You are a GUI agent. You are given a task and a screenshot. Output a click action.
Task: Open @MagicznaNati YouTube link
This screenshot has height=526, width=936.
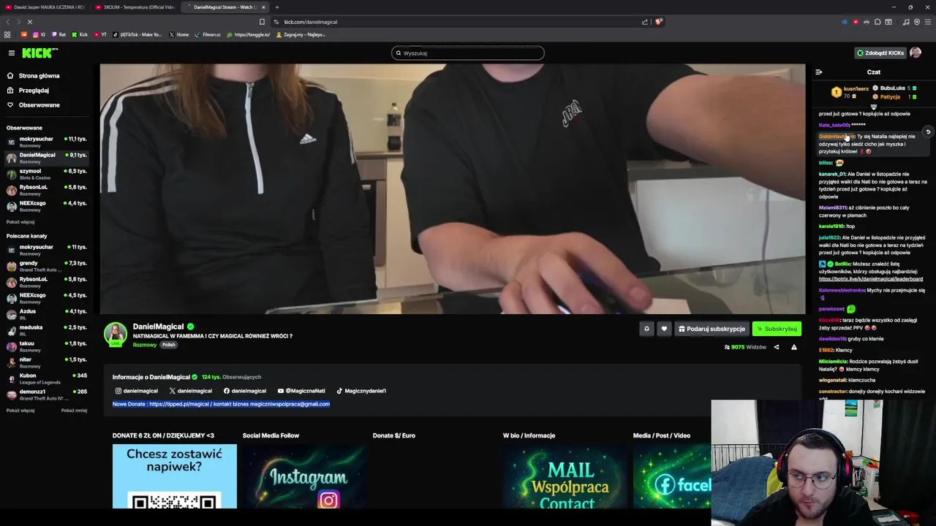[301, 391]
